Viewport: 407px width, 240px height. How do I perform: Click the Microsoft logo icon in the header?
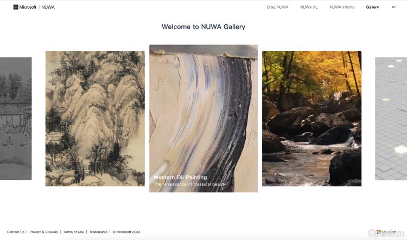click(16, 7)
